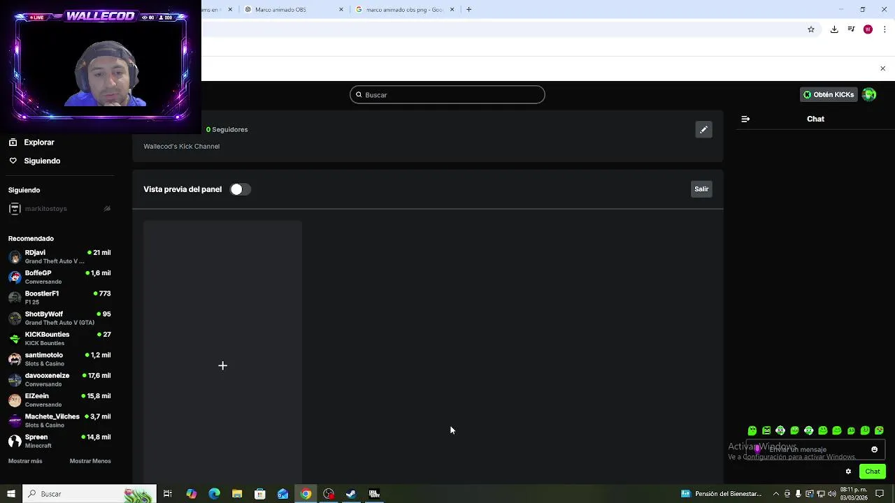
Task: Open Spreen's channel avatar
Action: [x=15, y=441]
